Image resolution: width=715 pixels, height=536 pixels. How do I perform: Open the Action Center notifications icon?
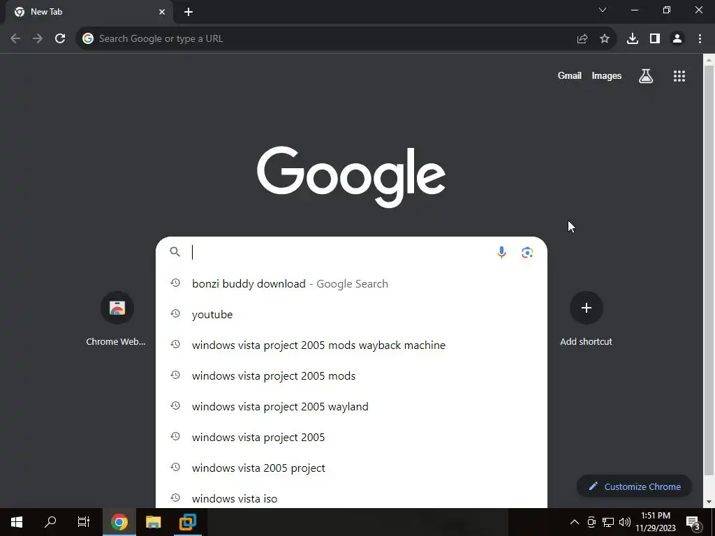click(x=693, y=523)
